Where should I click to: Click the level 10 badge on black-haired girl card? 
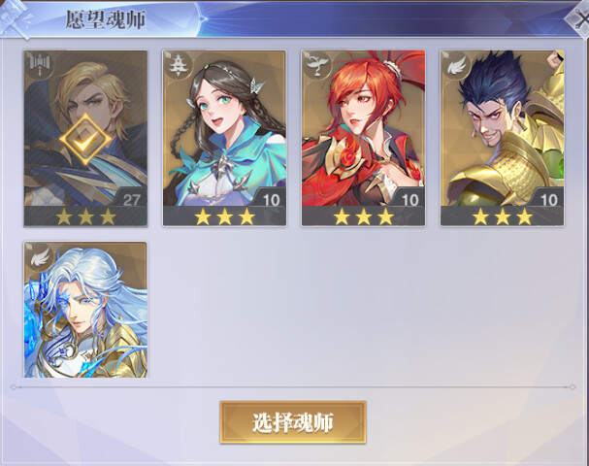pos(271,199)
